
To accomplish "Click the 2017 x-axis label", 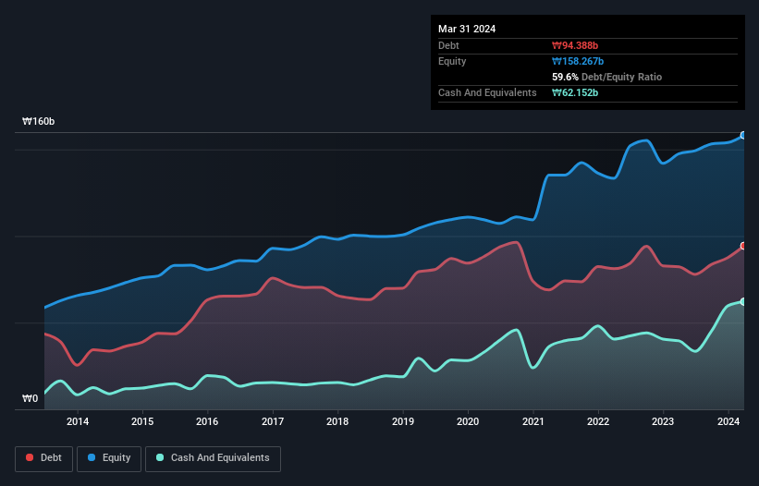I will (273, 421).
